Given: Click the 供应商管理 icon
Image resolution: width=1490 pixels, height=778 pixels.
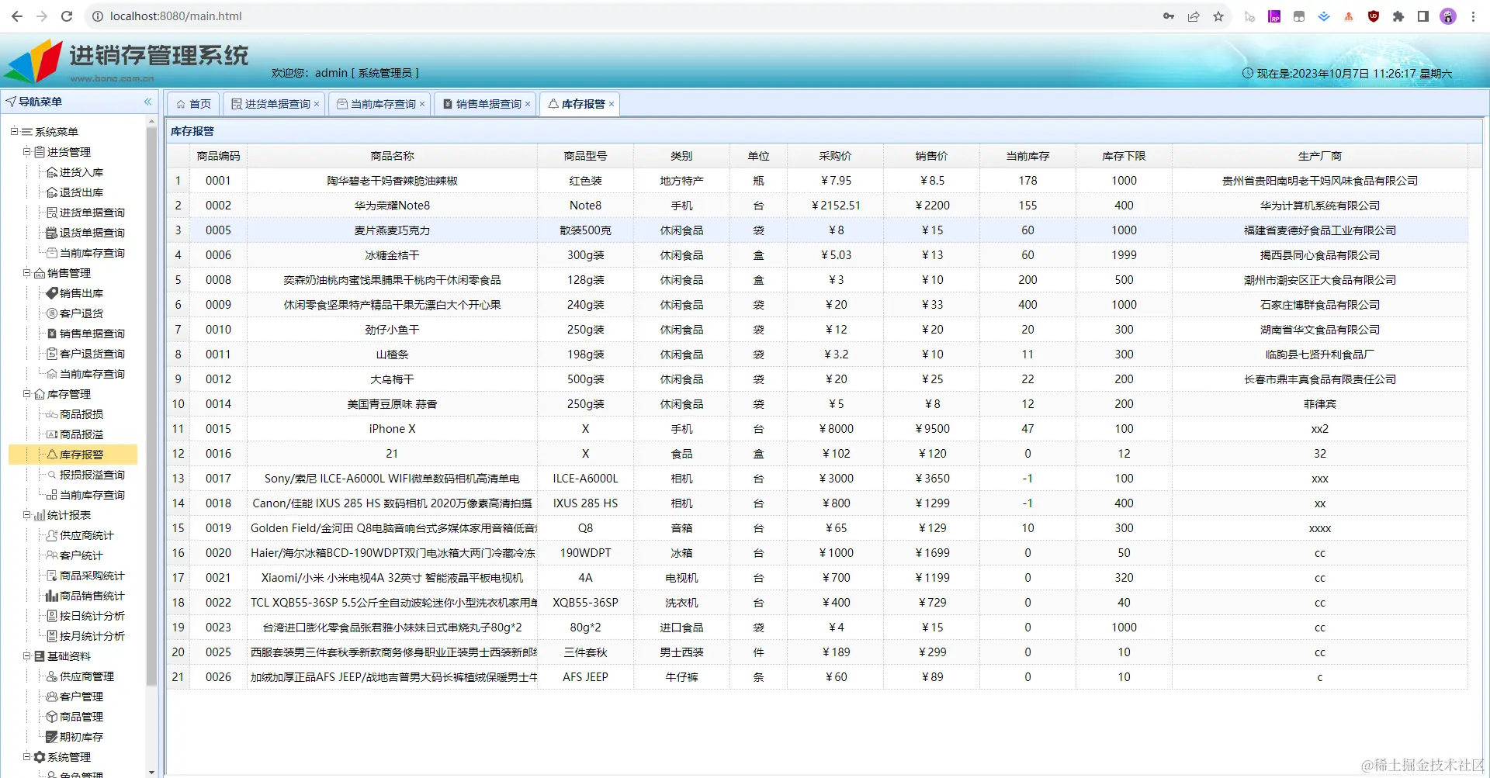Looking at the screenshot, I should (x=52, y=676).
